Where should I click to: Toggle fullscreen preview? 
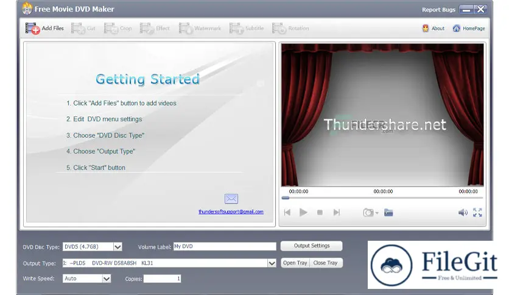477,213
